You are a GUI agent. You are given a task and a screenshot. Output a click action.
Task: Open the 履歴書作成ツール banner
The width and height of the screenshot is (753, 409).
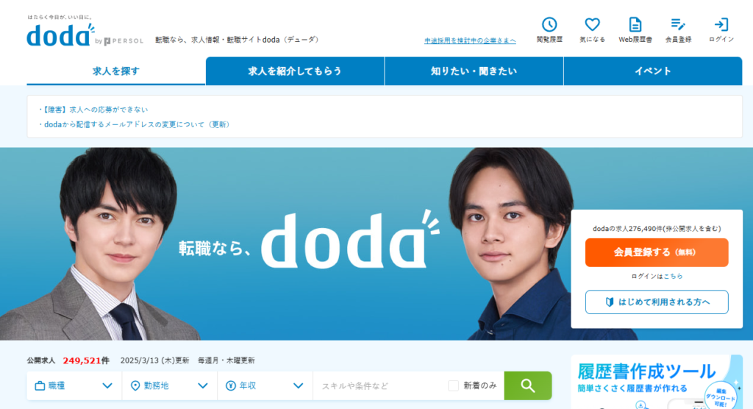point(657,382)
